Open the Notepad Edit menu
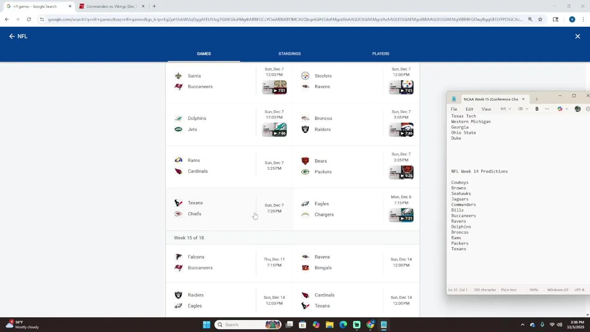The height and width of the screenshot is (332, 590). (469, 109)
